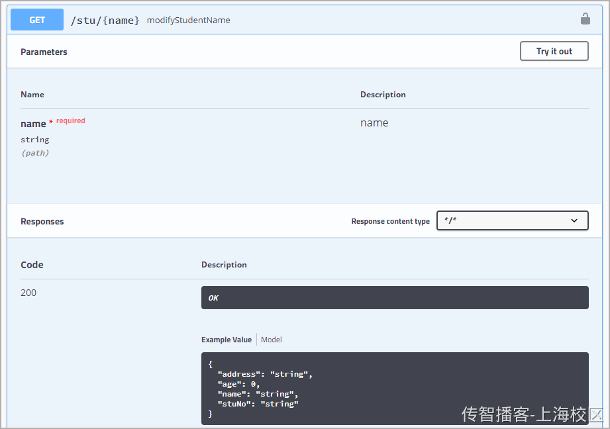Click the Code column header

(x=32, y=265)
